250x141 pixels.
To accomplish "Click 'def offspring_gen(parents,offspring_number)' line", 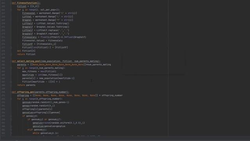I will [41, 92].
